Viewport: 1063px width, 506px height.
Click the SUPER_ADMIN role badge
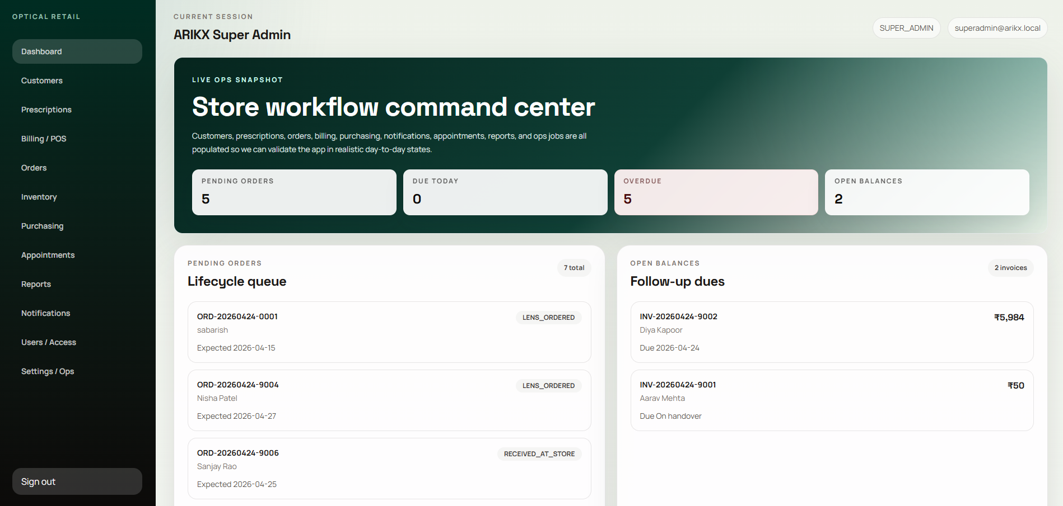[x=906, y=28]
